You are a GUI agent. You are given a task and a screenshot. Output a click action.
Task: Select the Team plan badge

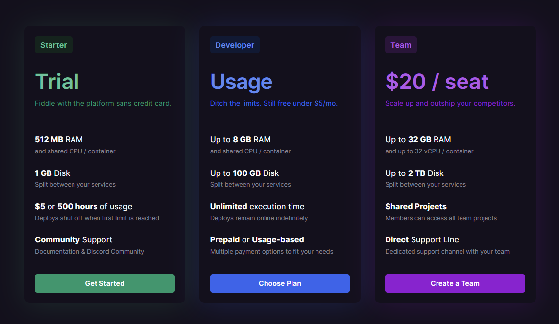click(401, 45)
